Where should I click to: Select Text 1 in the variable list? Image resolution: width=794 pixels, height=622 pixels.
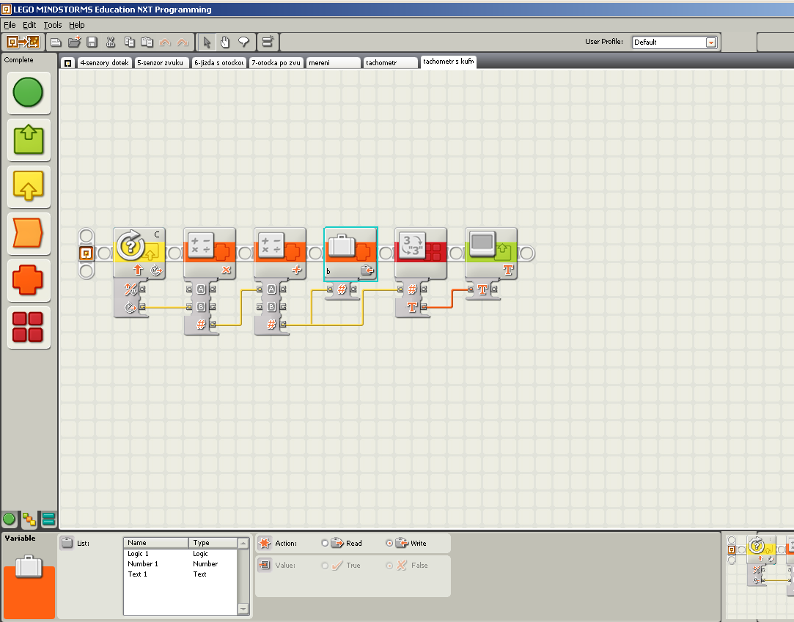tap(180, 574)
